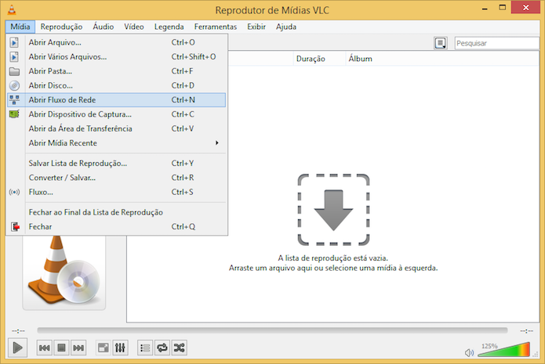Choose Fechar to quit VLC
Image resolution: width=545 pixels, height=364 pixels.
(x=116, y=226)
